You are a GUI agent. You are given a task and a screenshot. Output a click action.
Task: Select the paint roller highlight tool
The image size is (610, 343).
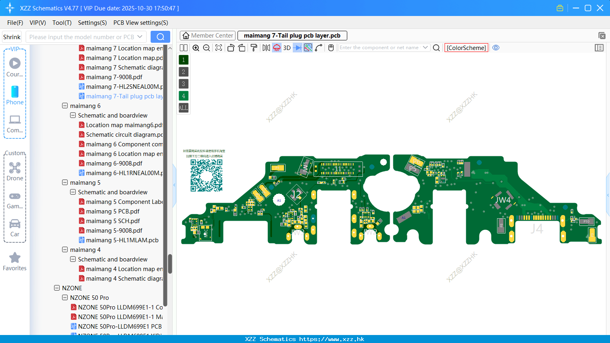pyautogui.click(x=254, y=48)
